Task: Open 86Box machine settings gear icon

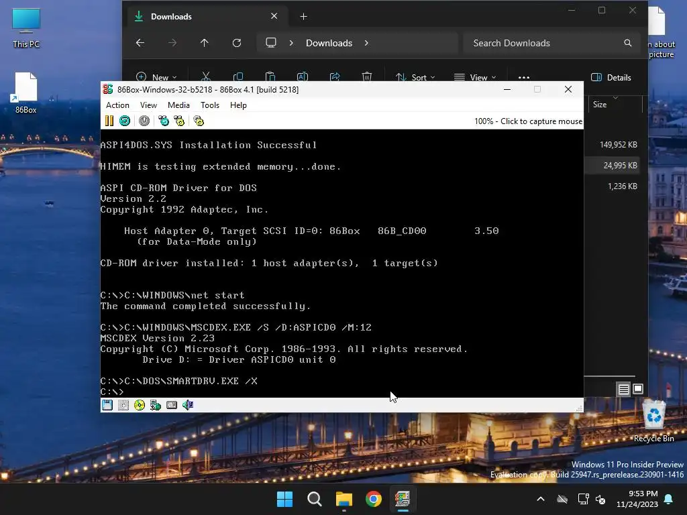Action: [x=199, y=121]
